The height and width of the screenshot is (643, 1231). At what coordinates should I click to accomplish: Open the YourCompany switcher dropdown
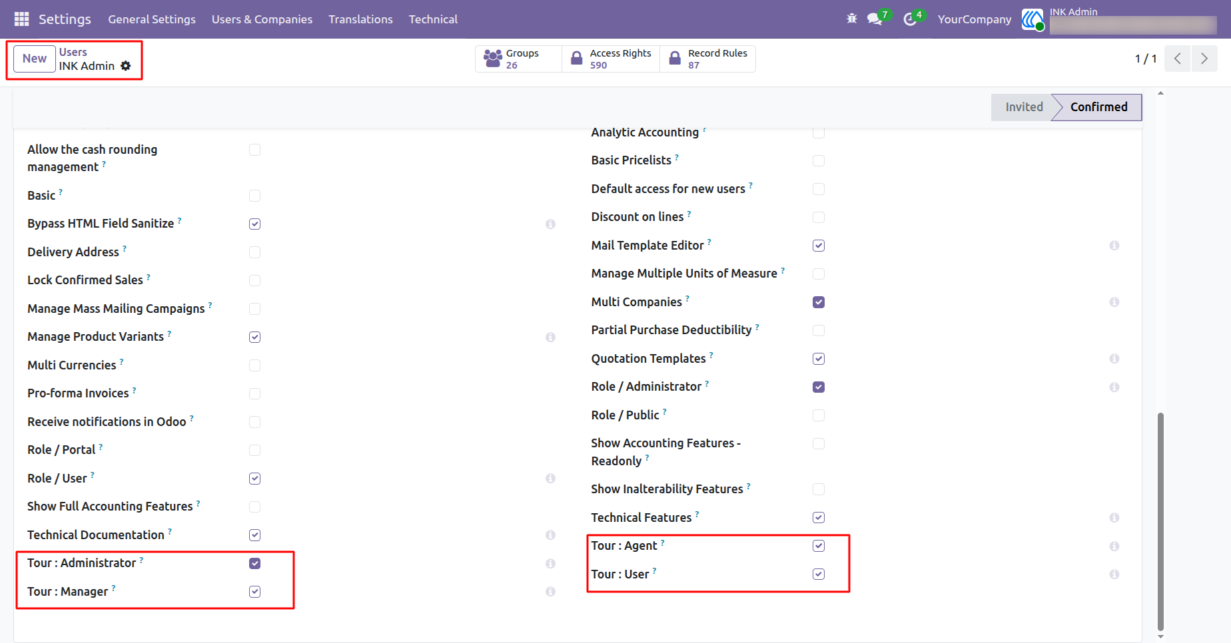coord(975,19)
